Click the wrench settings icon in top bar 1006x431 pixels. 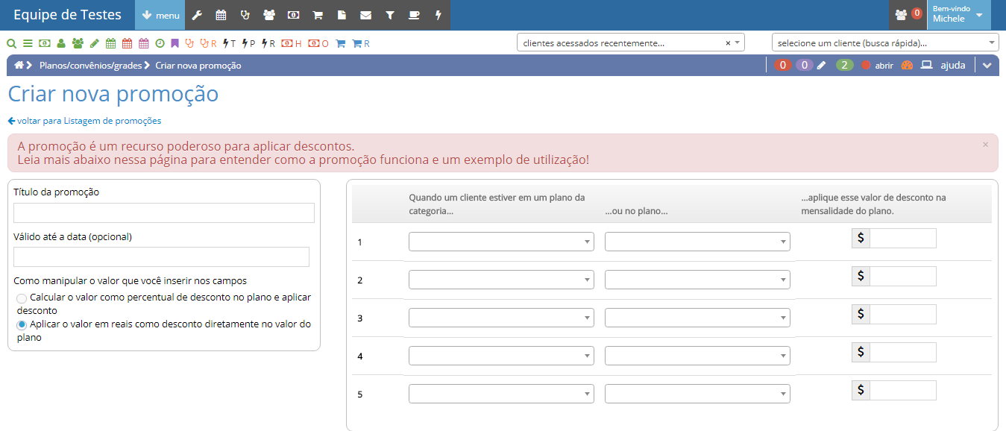[198, 15]
